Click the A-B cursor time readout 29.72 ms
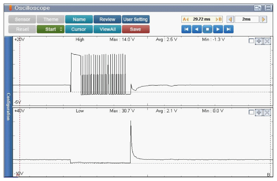 [202, 19]
